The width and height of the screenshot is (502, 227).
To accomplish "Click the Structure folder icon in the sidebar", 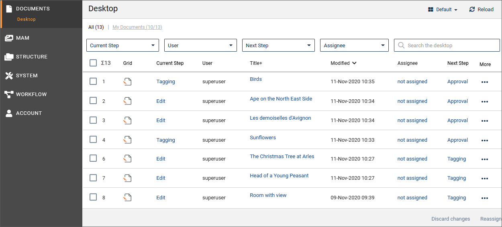I will click(9, 57).
